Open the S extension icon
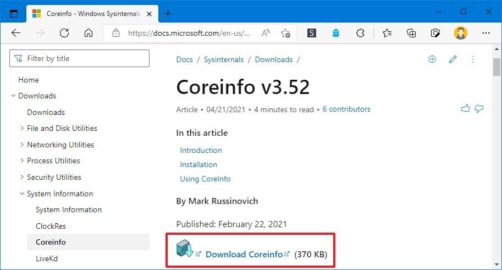The height and width of the screenshot is (270, 502). (312, 33)
